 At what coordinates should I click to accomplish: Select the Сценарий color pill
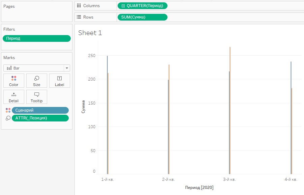40,110
